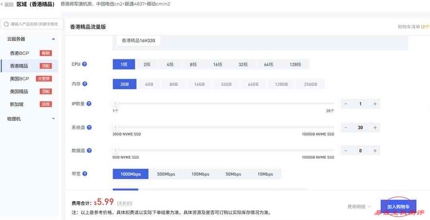Click the 香港精品流量版 heading
The image size is (430, 220).
[x=88, y=27]
